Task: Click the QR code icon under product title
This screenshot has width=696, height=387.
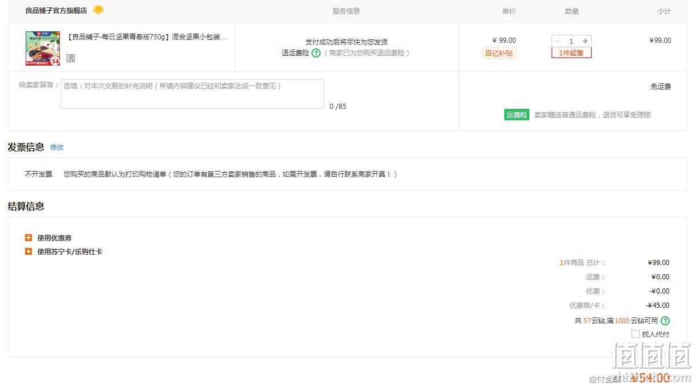Action: [x=71, y=58]
